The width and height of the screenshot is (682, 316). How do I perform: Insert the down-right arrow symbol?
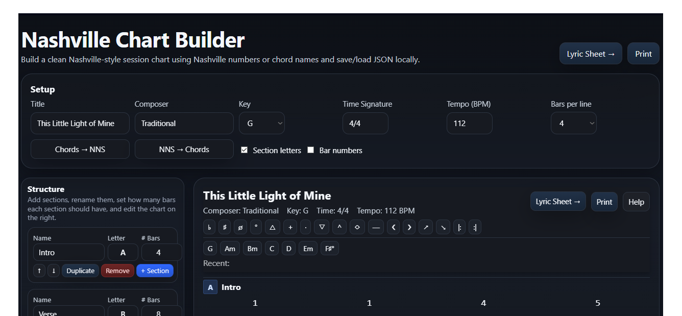[443, 227]
